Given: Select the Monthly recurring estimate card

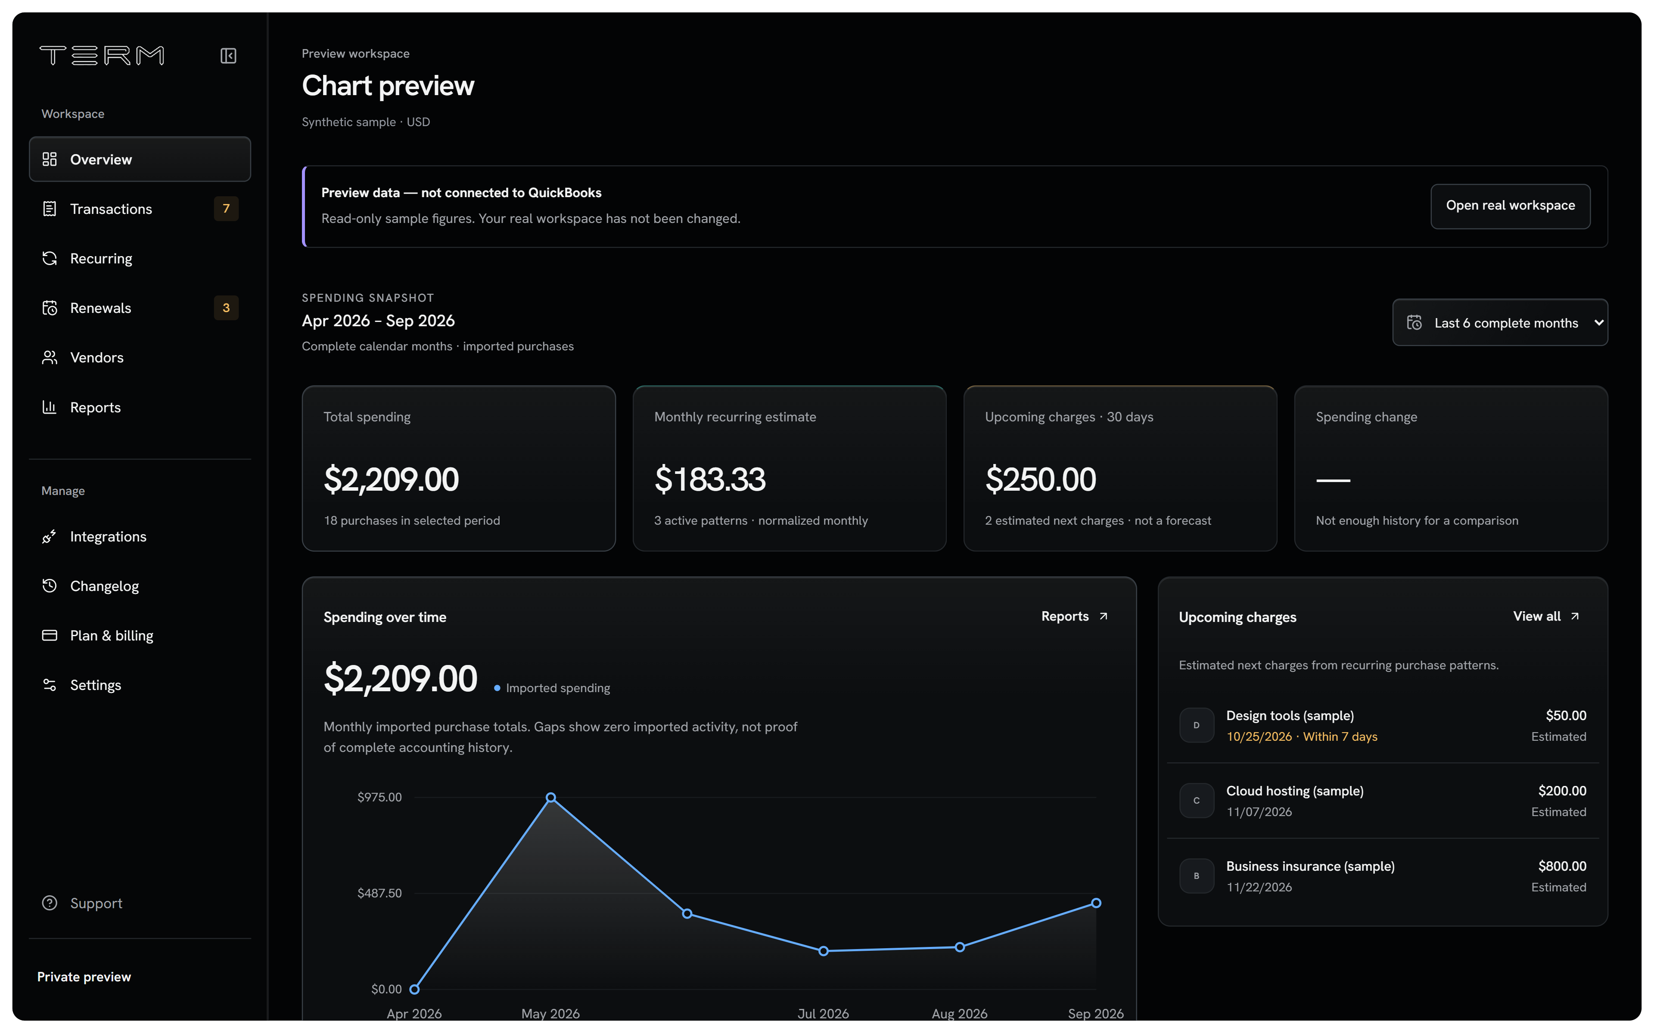Looking at the screenshot, I should coord(790,469).
